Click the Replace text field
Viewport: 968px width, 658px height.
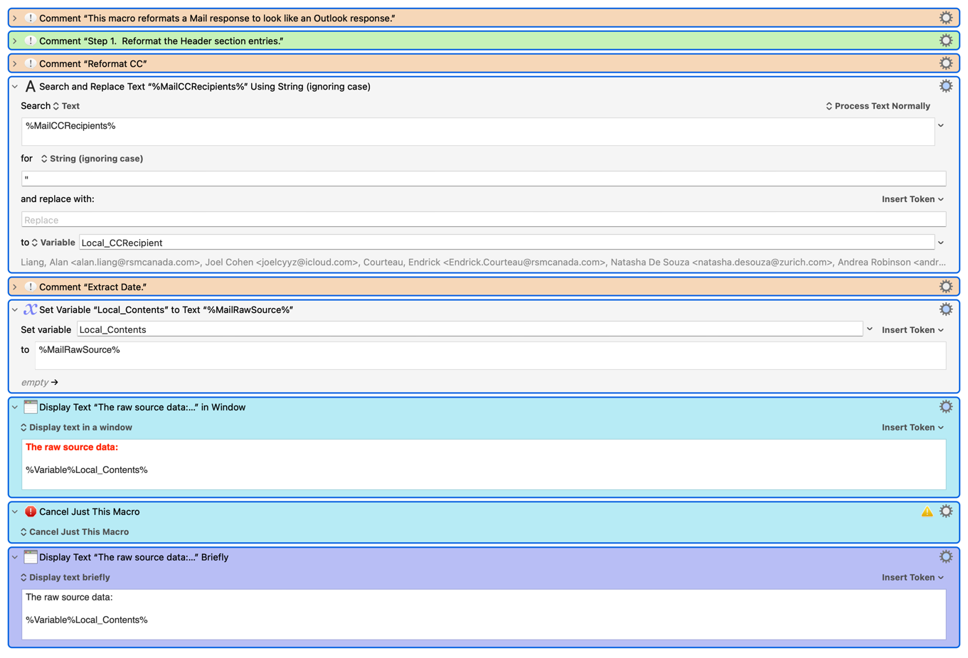point(484,220)
